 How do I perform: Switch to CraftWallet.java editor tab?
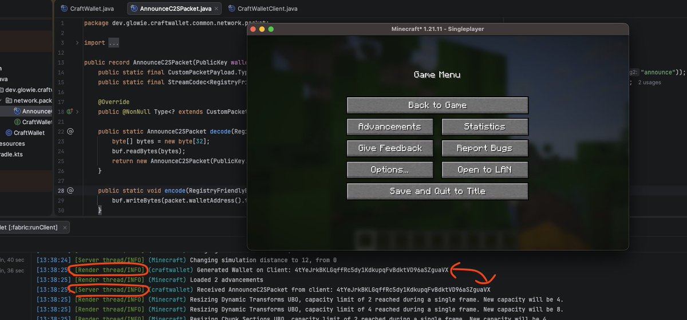(88, 9)
